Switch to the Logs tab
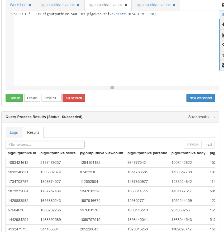224x232 pixels. (14, 132)
